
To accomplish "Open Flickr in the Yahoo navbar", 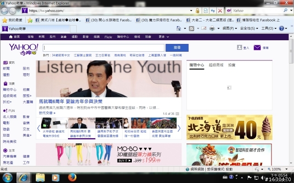I will (x=108, y=37).
